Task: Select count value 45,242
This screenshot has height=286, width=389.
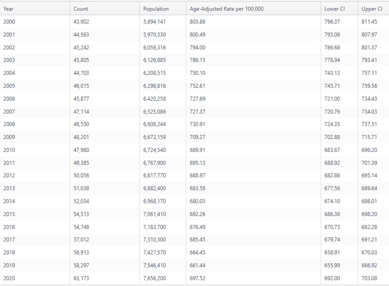Action: click(x=81, y=48)
